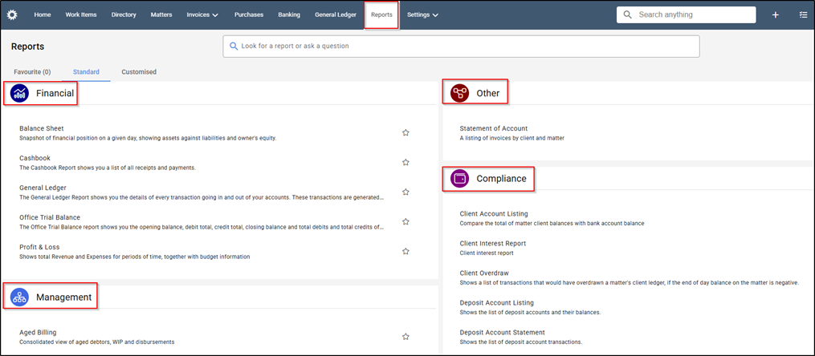Open Work Items in the navigation bar
The width and height of the screenshot is (815, 356).
coord(81,15)
